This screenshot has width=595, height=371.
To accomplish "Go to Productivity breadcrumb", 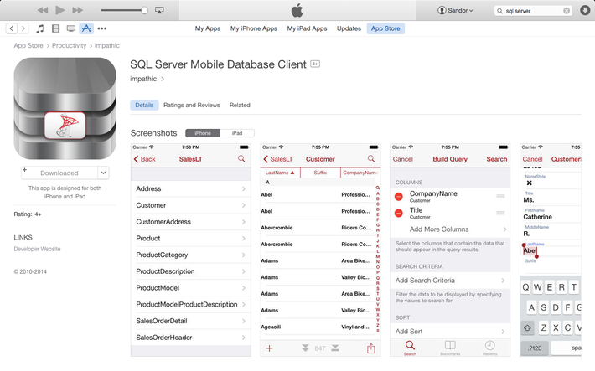I will (69, 45).
